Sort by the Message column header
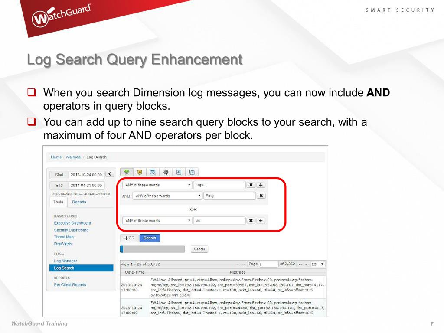444x333 pixels. 238,272
